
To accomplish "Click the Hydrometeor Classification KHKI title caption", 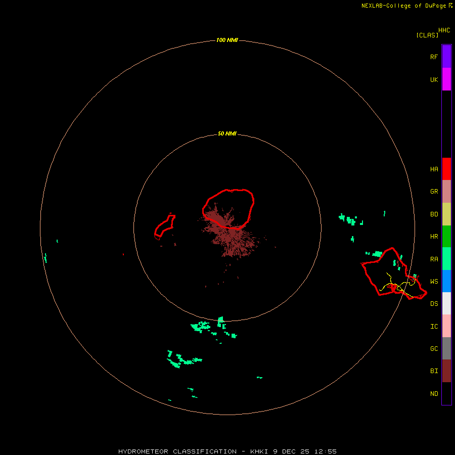I will pyautogui.click(x=227, y=451).
